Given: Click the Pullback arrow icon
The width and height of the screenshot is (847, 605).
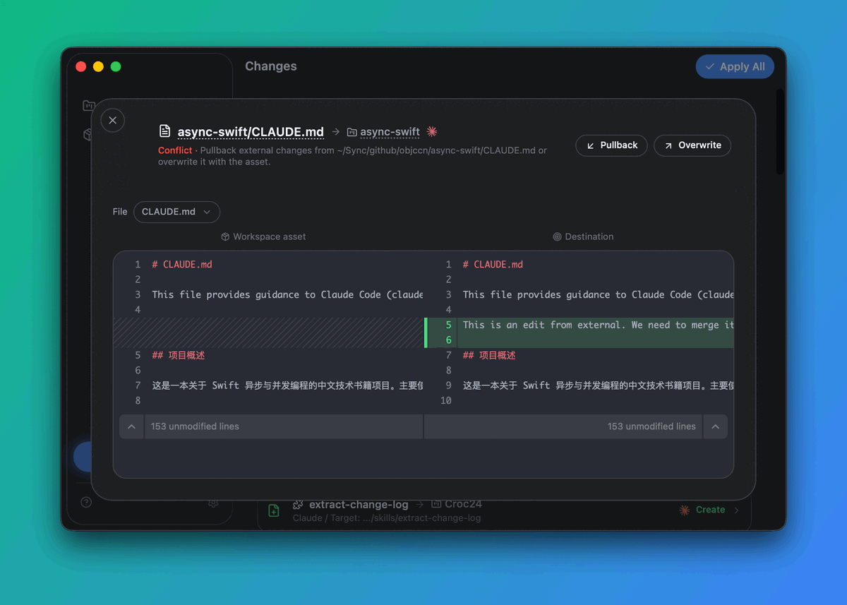Looking at the screenshot, I should pyautogui.click(x=591, y=145).
